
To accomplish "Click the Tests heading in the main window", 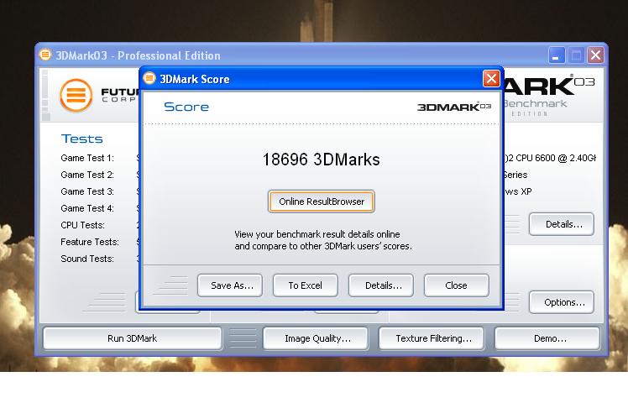I will point(81,139).
